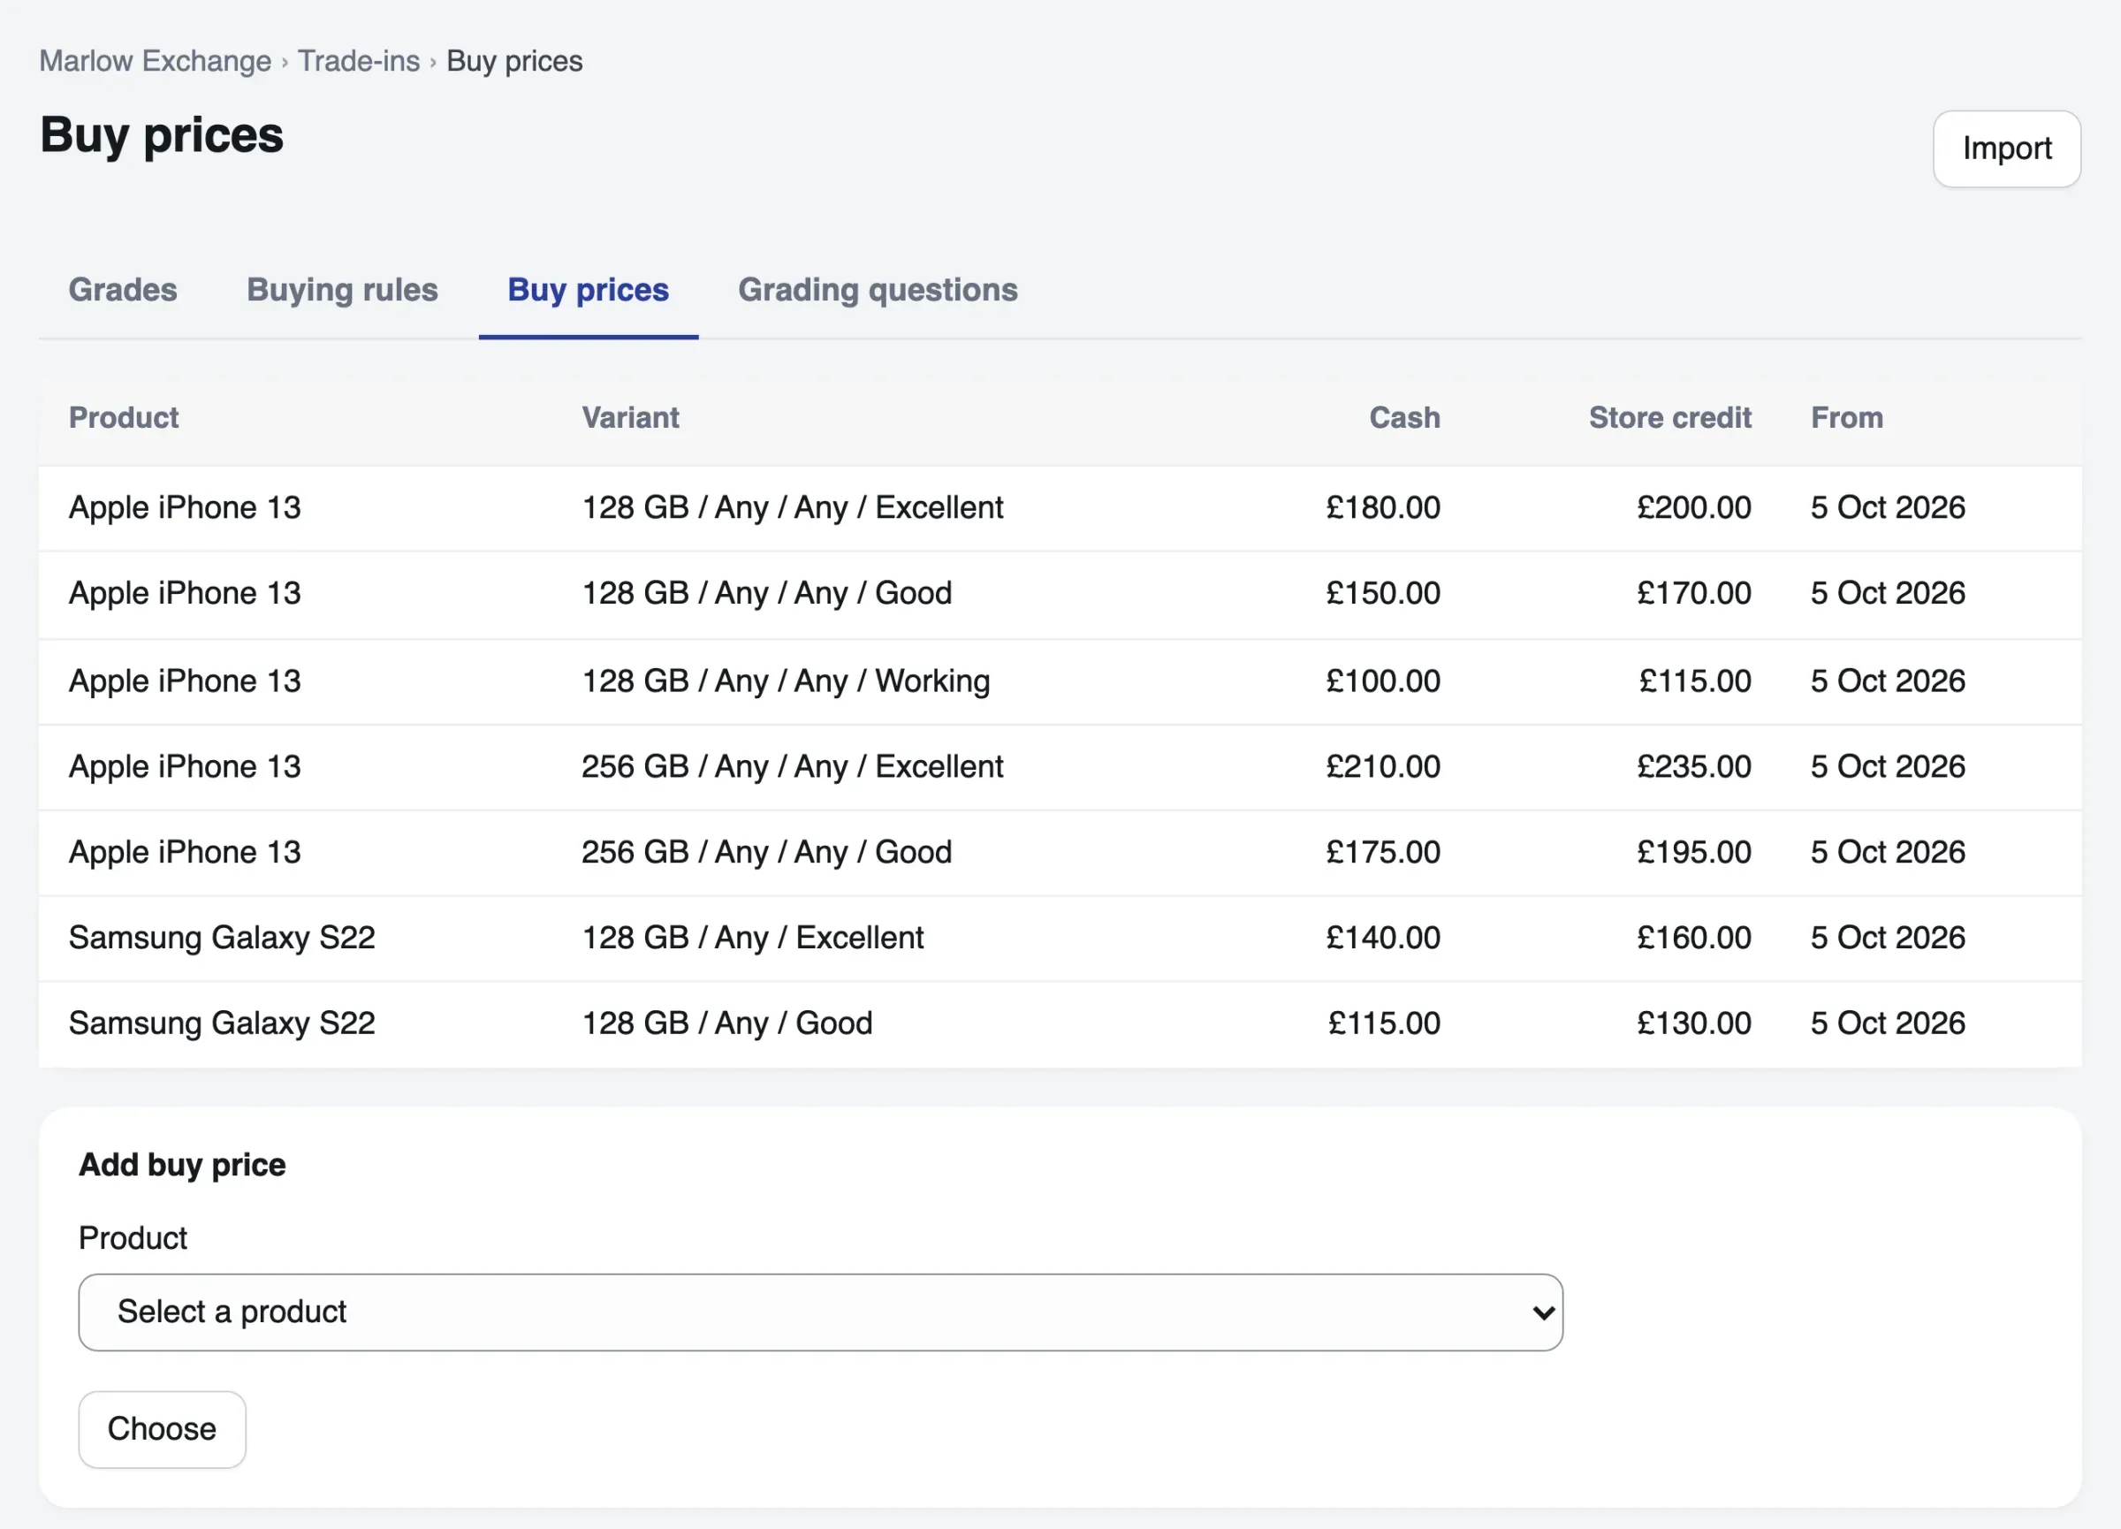2121x1529 pixels.
Task: Click the Product column header
Action: tap(124, 417)
